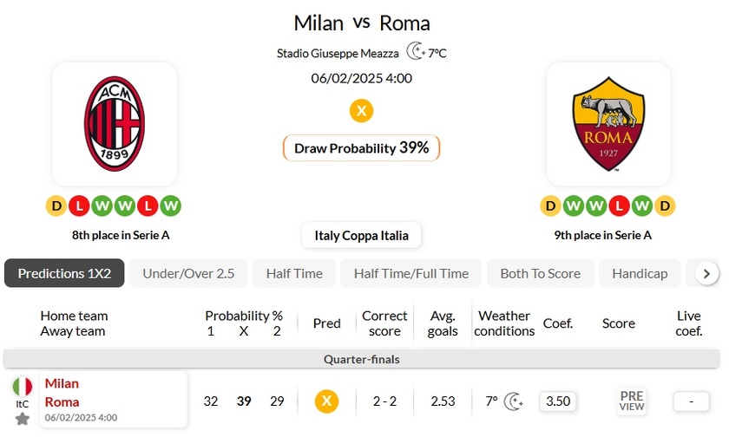The image size is (729, 437).
Task: Click the night weather icon beside stadium name
Action: coord(416,52)
